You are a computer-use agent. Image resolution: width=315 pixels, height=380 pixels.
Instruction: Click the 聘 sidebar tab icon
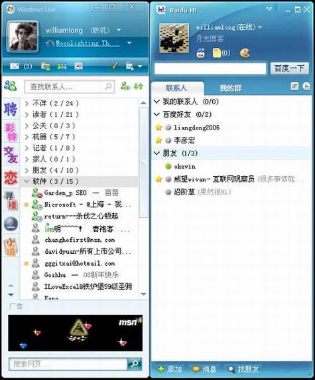click(11, 109)
